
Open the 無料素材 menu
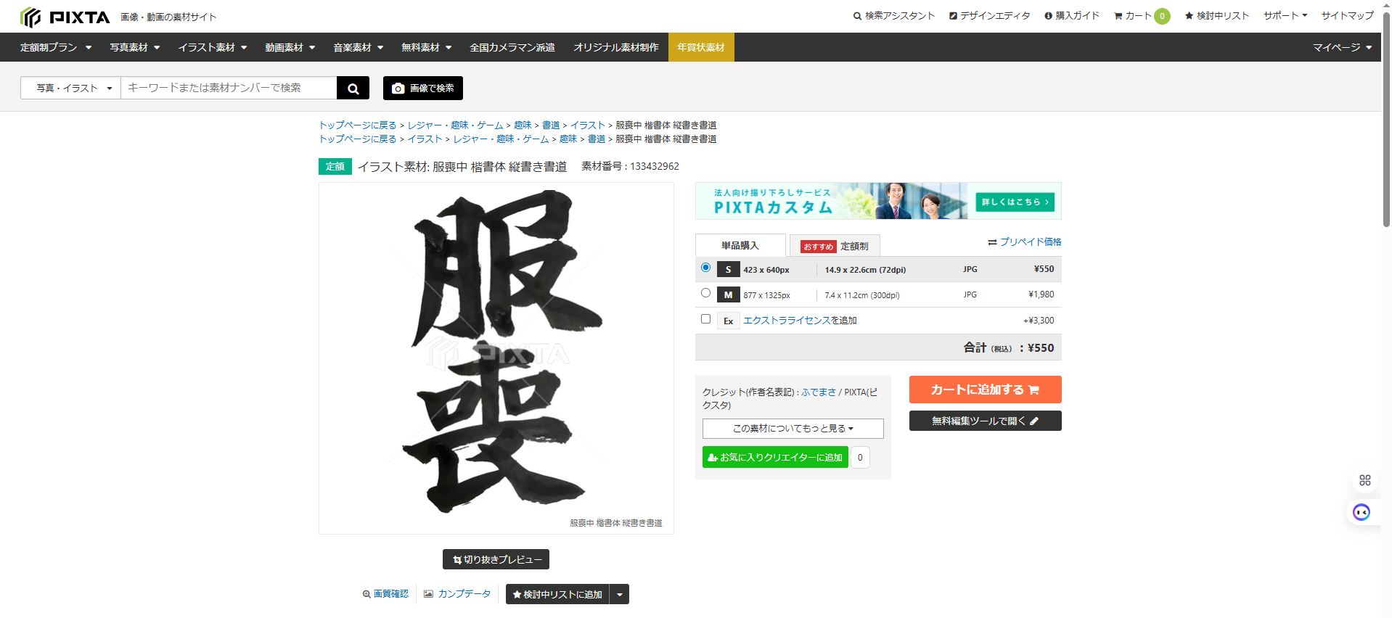click(x=426, y=47)
